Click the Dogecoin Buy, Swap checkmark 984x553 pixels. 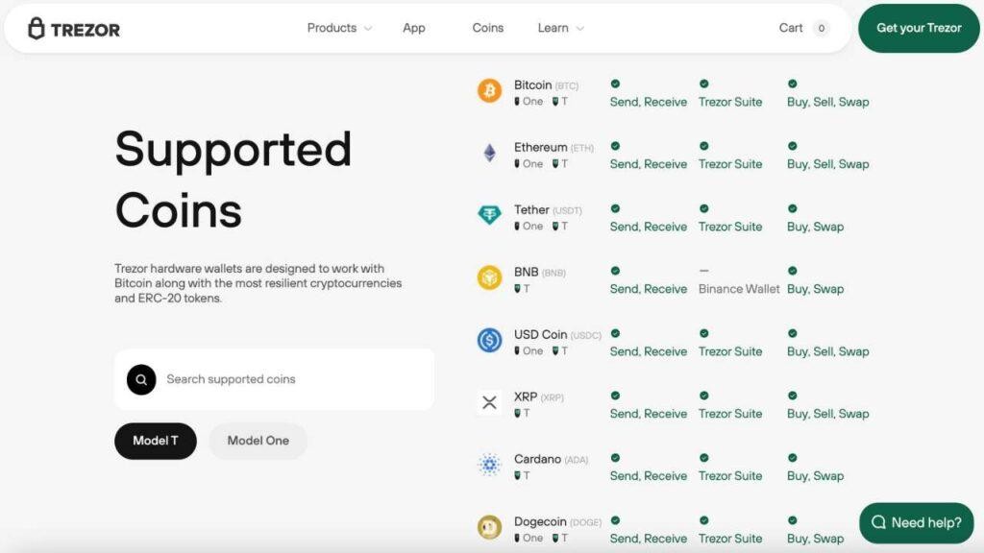click(793, 520)
